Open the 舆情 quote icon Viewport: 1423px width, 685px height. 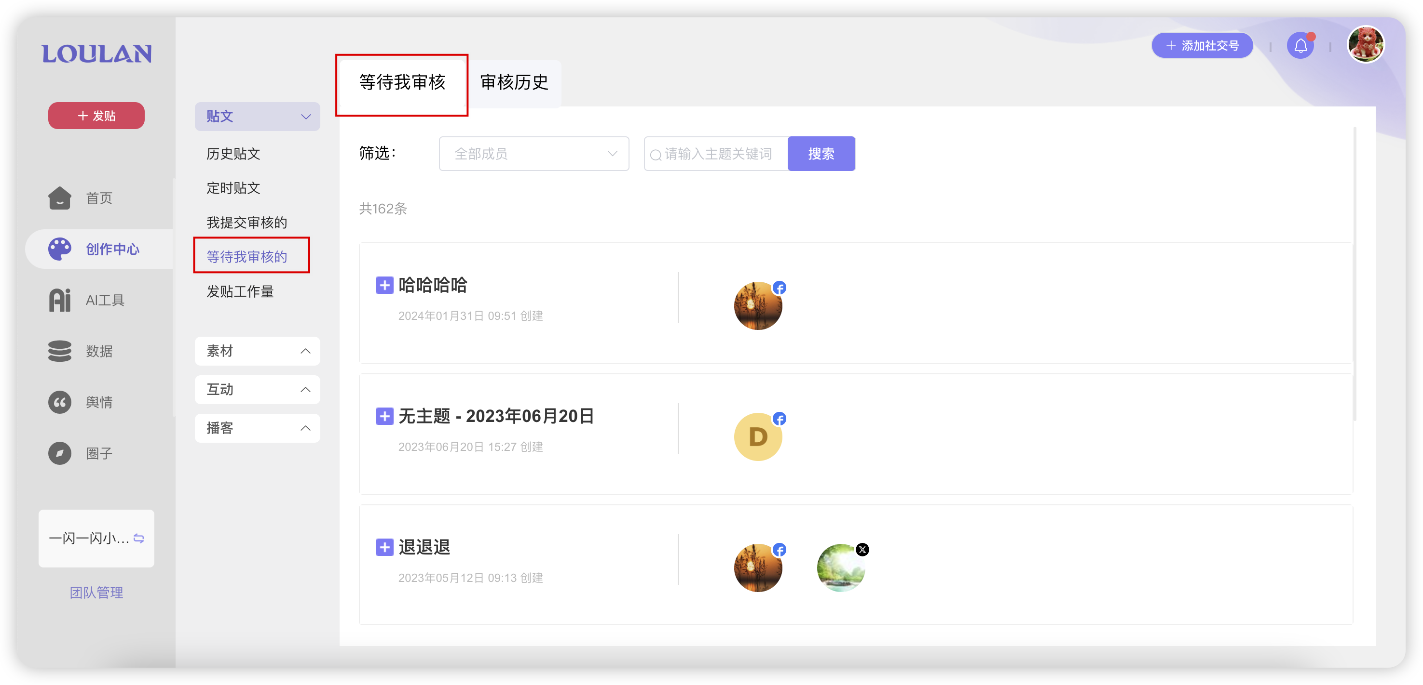[60, 402]
